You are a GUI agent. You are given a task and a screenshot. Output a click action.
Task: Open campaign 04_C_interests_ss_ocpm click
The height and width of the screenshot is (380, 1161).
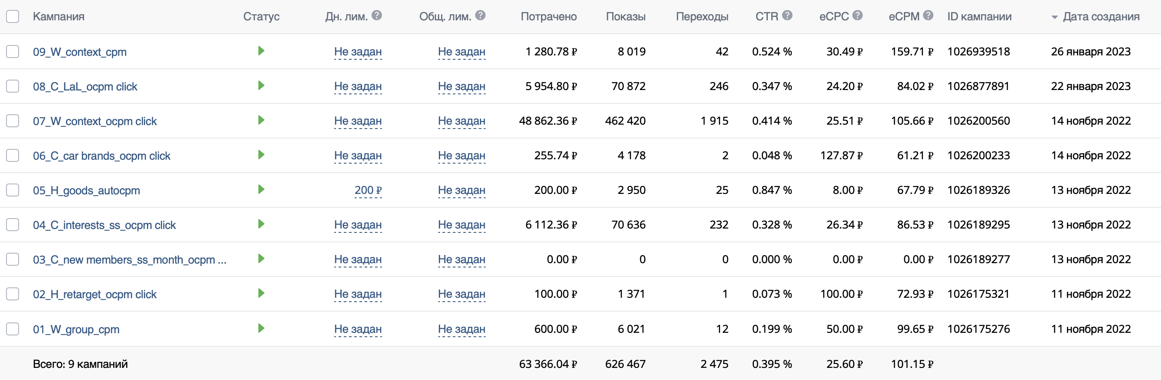(104, 225)
